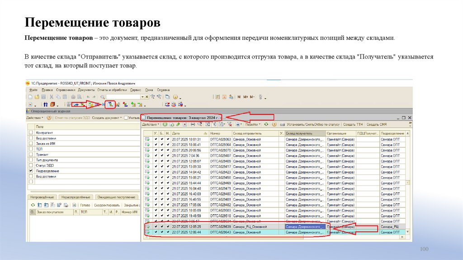Open the Перейти dropdown
This screenshot has height=260, width=463.
coord(253,125)
